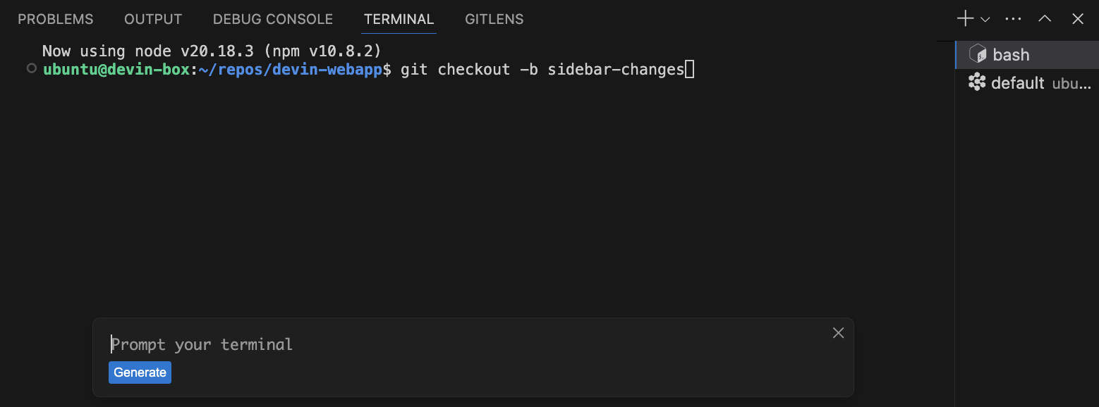Open the panel's more actions ellipsis menu
This screenshot has height=407, width=1099.
click(x=1013, y=19)
